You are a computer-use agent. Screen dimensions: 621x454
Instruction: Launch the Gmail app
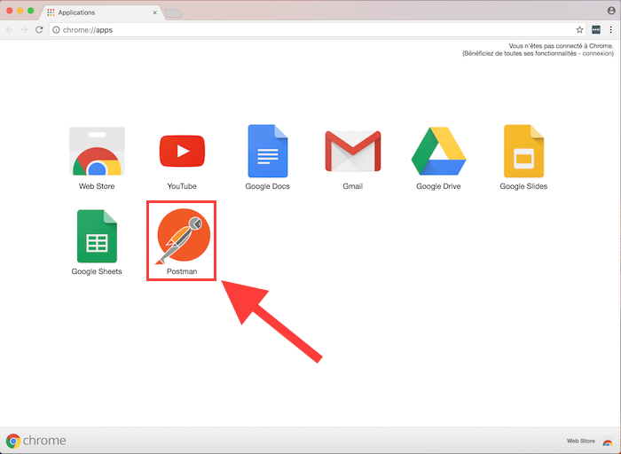coord(353,152)
